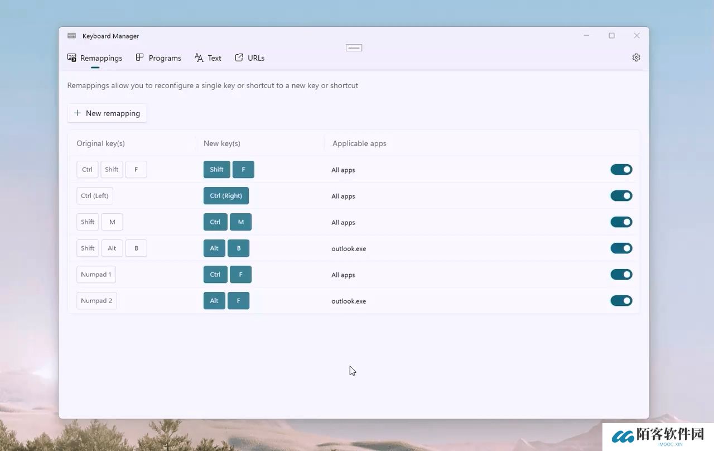Screen dimensions: 714x451
Task: Click the Ctrl (Right) new key chip
Action: pos(226,195)
